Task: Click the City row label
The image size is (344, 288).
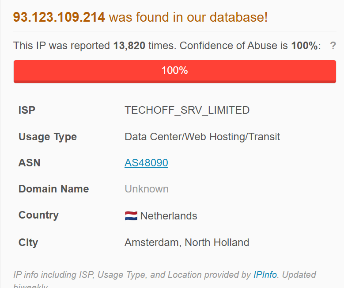Action: [x=28, y=242]
